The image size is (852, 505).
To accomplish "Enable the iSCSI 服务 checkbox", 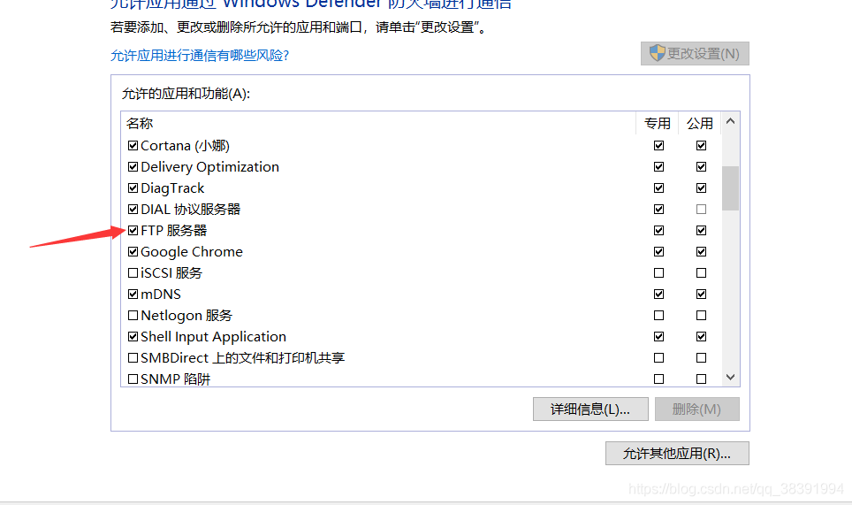I will pos(133,273).
